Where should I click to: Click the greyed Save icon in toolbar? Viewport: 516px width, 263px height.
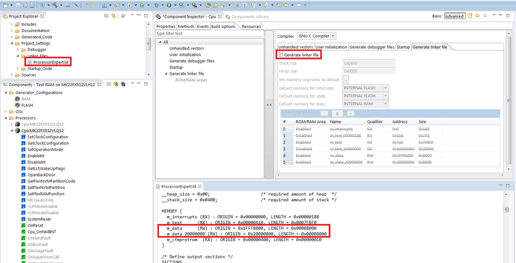[18, 5]
